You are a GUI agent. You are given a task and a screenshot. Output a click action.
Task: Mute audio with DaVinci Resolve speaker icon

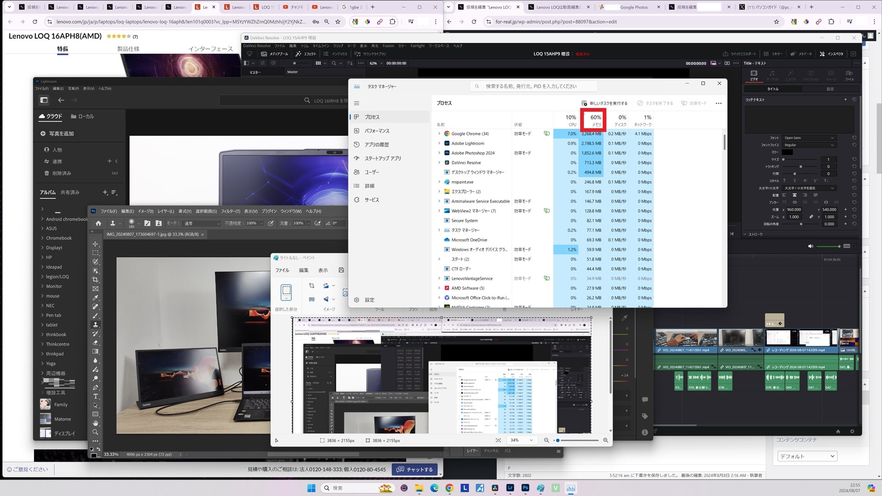[810, 246]
